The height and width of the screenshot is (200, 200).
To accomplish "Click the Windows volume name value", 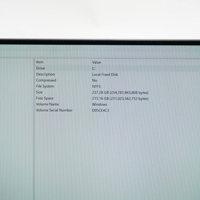I will pyautogui.click(x=100, y=104).
